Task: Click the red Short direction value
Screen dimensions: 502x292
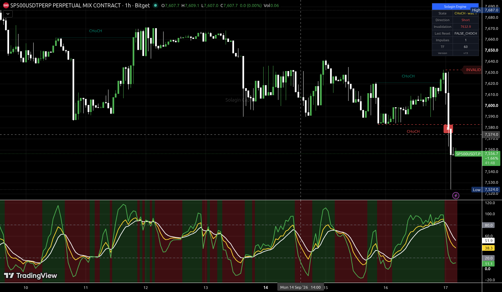Action: coord(466,20)
